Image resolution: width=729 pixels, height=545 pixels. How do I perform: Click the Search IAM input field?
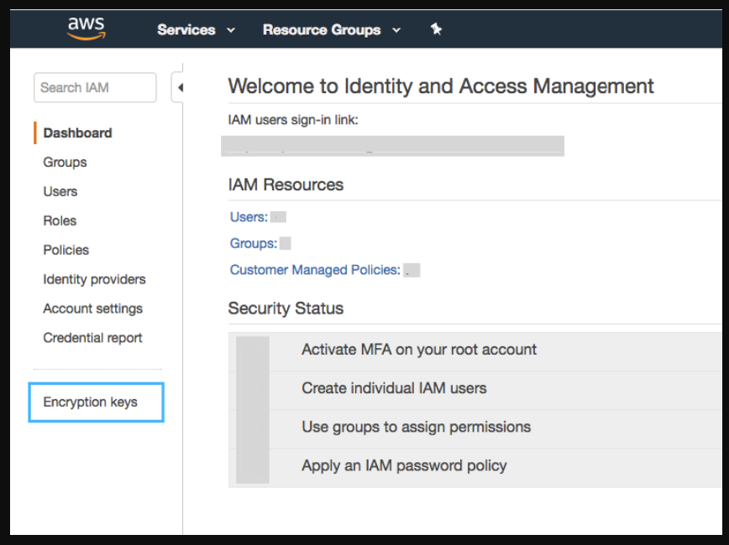(94, 87)
